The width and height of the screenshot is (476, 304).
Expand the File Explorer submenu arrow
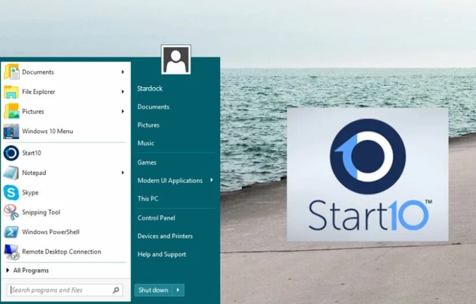click(x=122, y=92)
